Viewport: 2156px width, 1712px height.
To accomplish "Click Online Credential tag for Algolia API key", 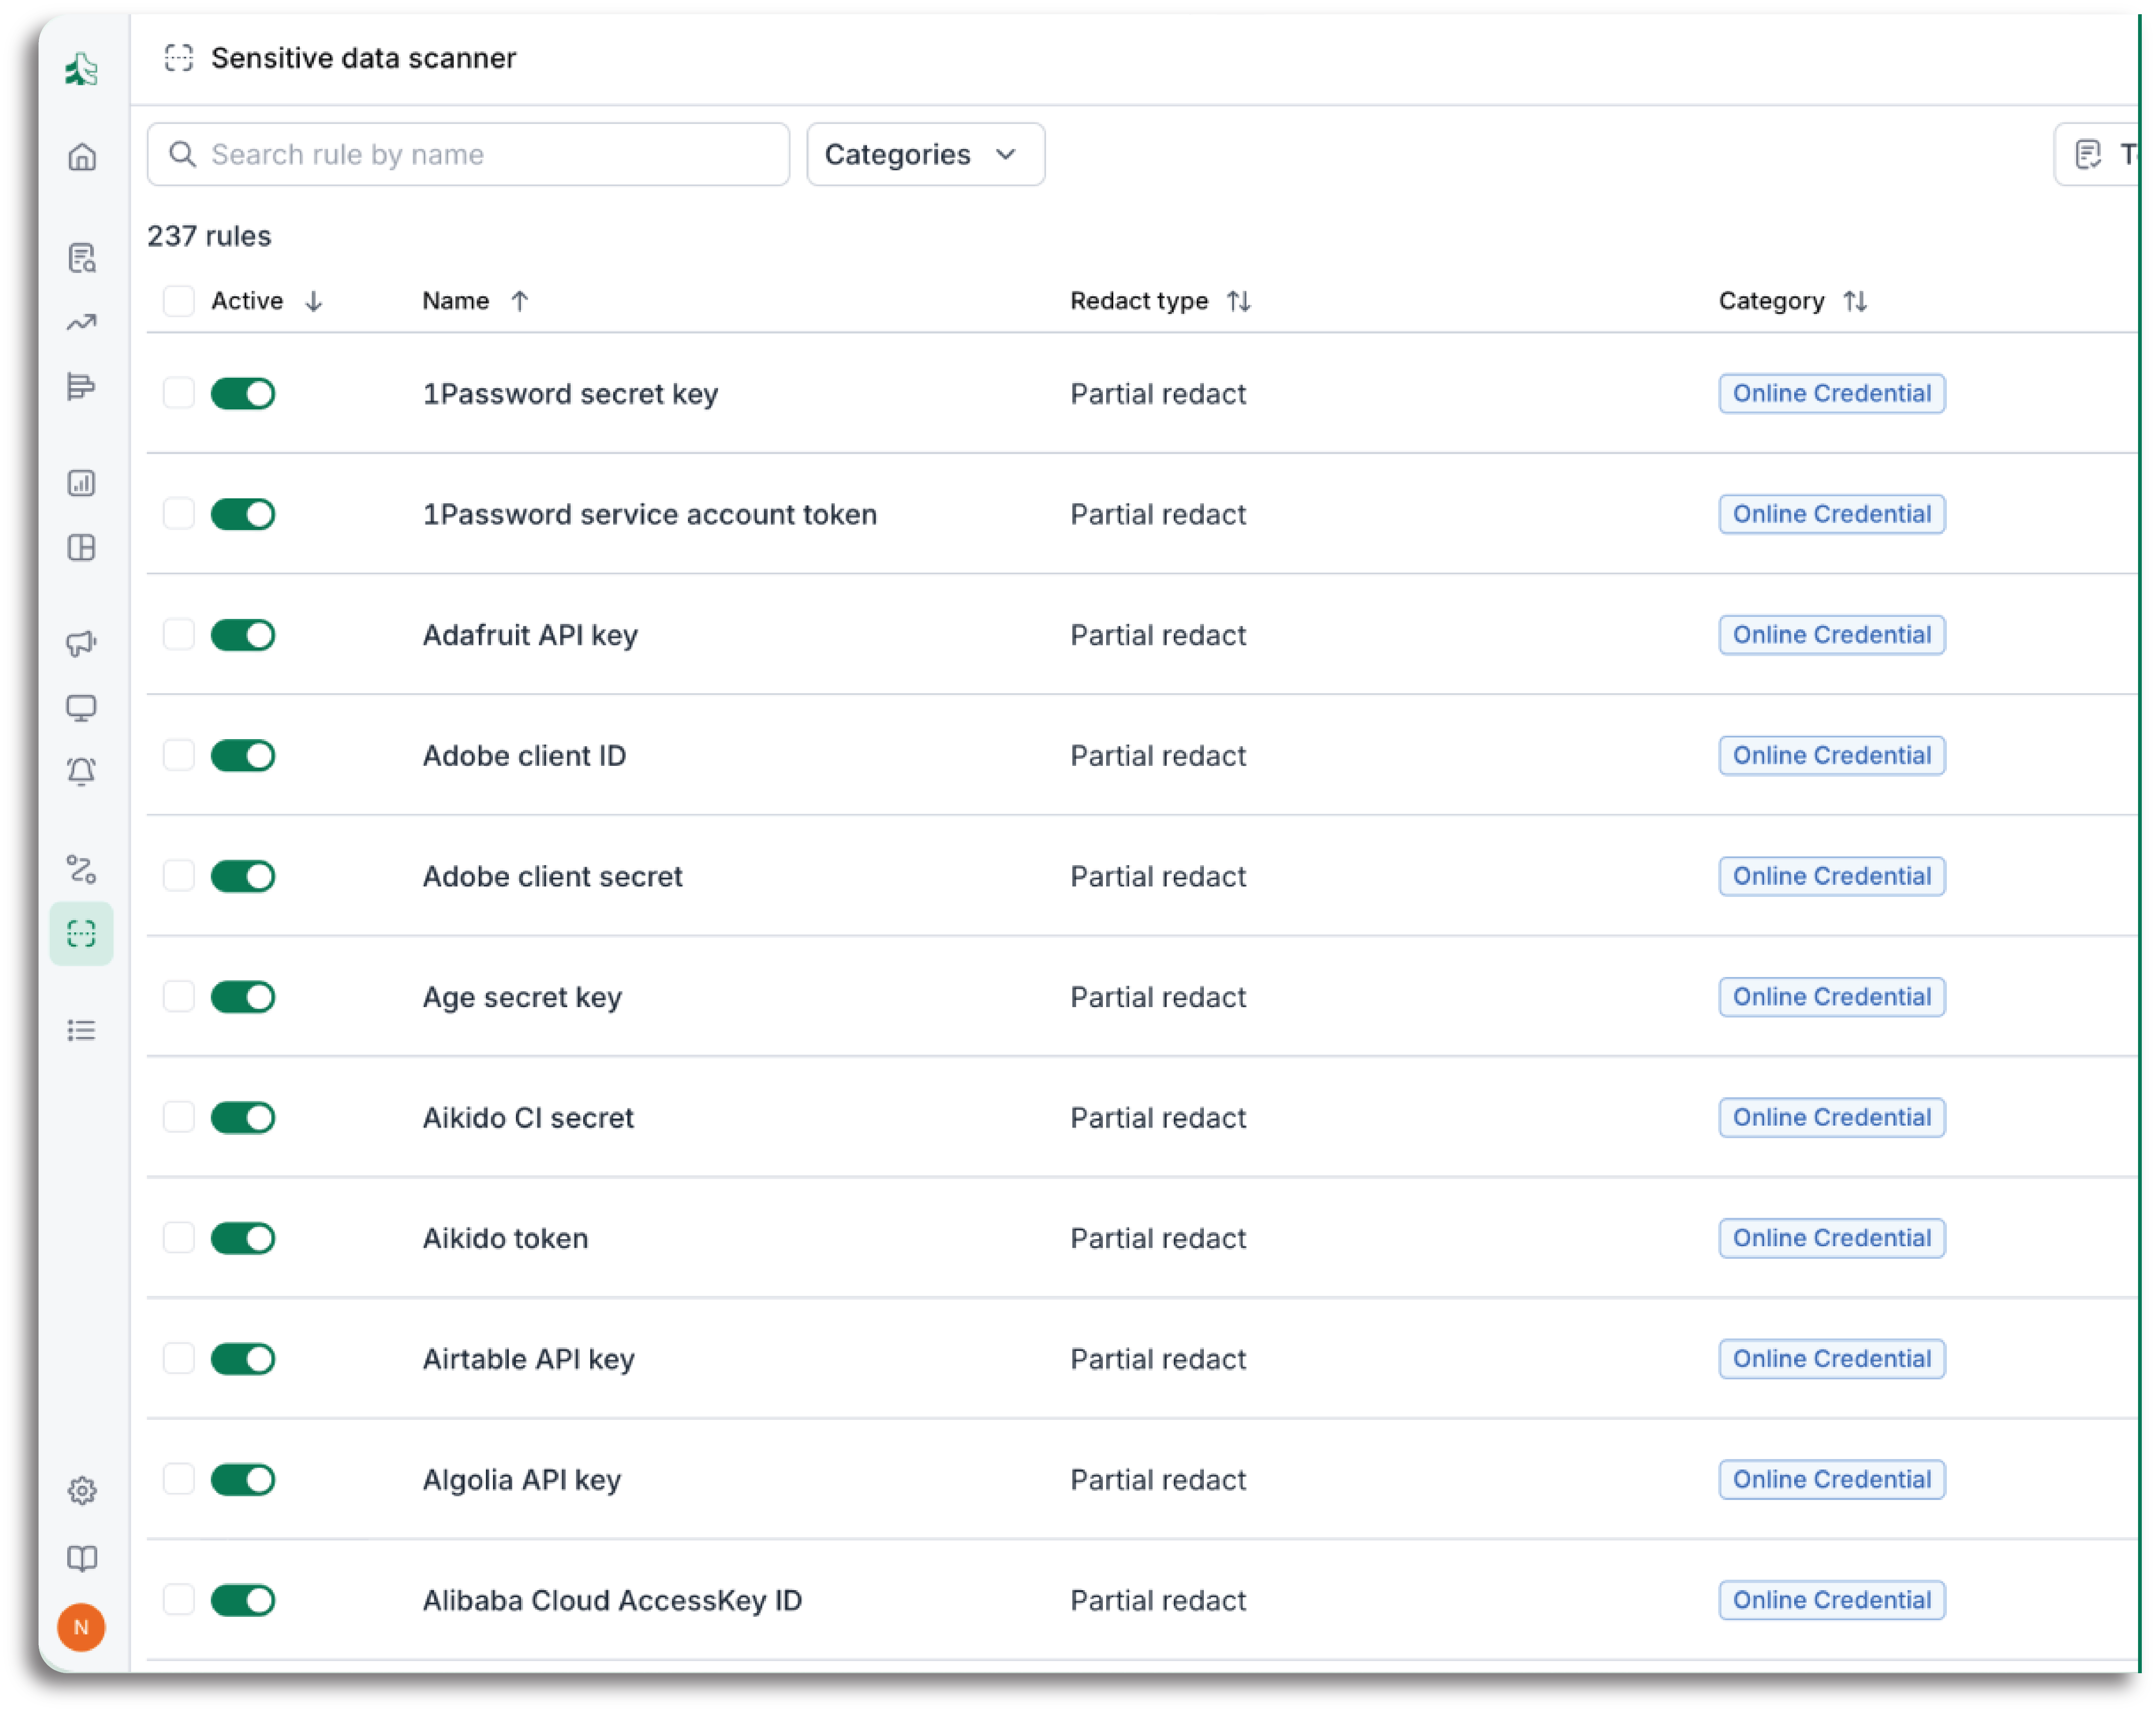I will 1832,1479.
